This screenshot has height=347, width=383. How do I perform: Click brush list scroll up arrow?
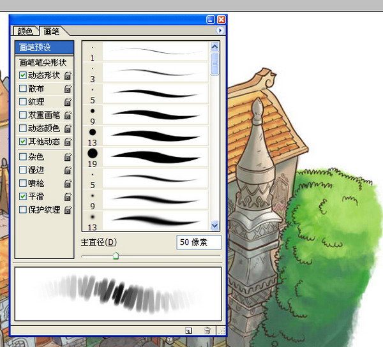click(x=214, y=47)
